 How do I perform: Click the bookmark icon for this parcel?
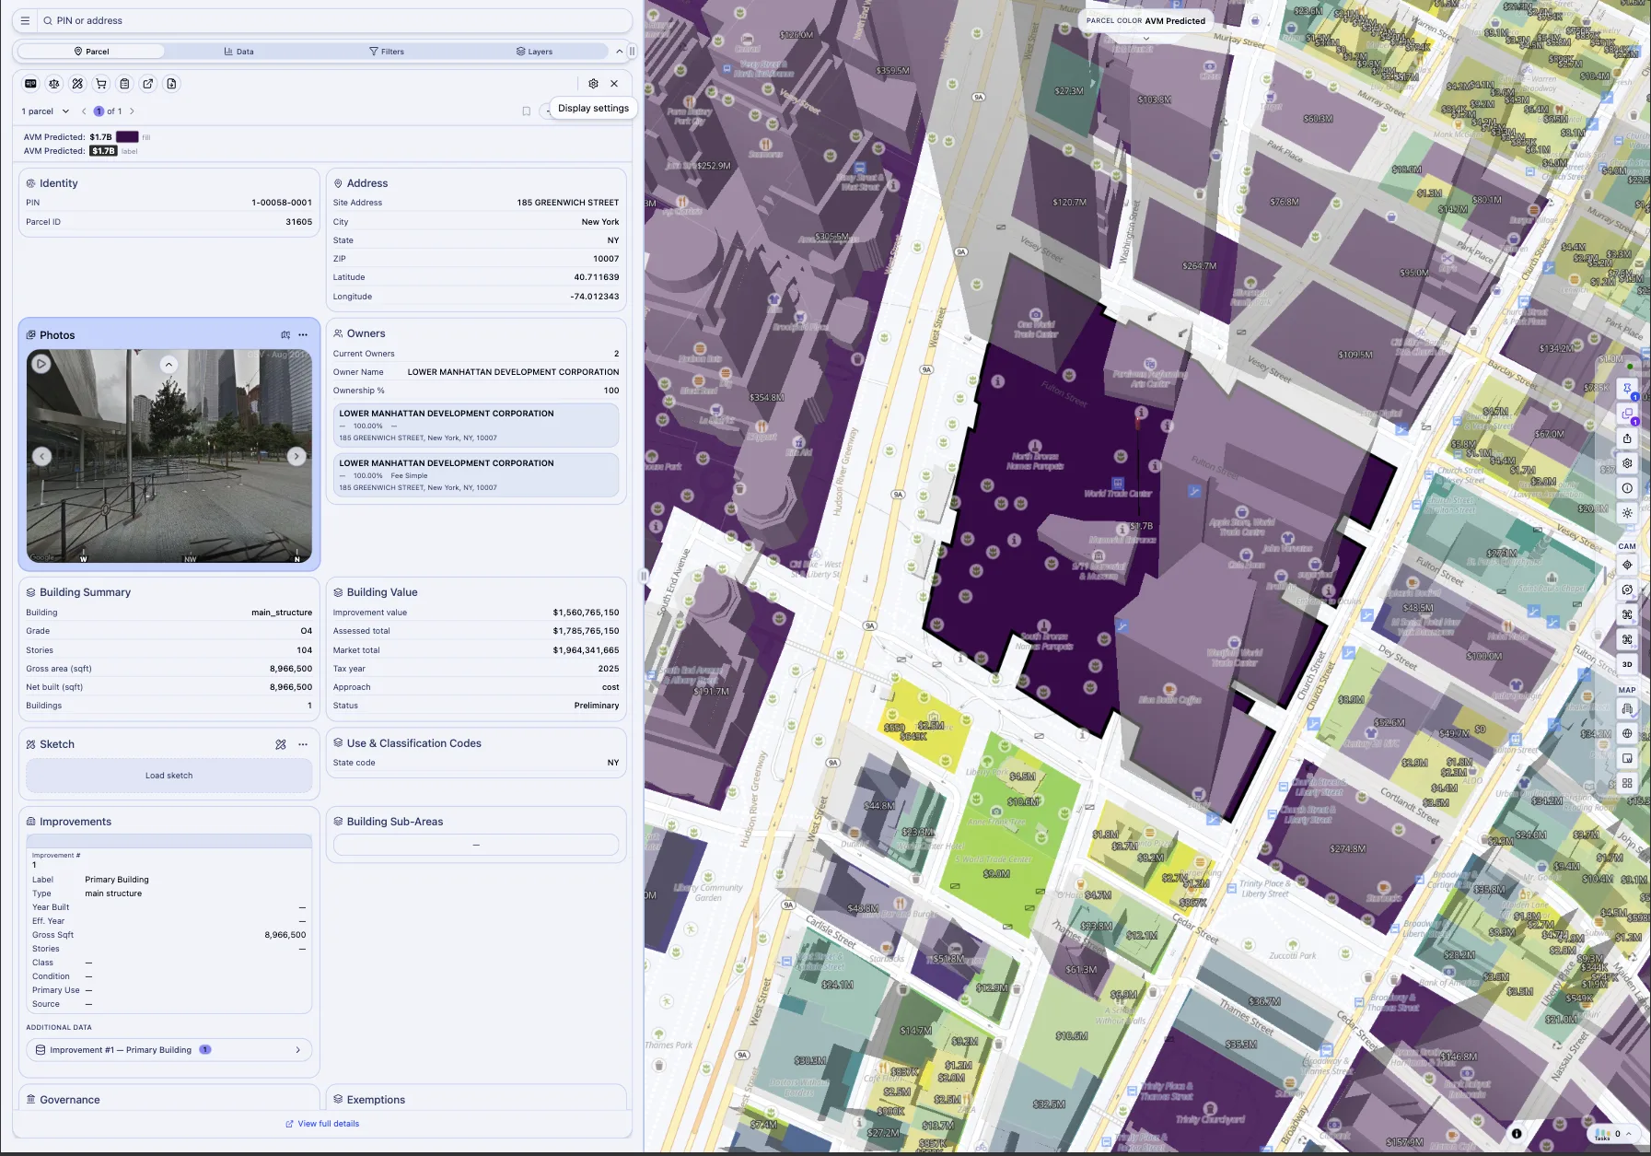[527, 111]
